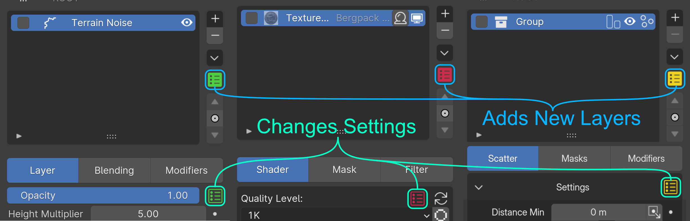Click the red presets list icon beside texture list

pyautogui.click(x=445, y=75)
